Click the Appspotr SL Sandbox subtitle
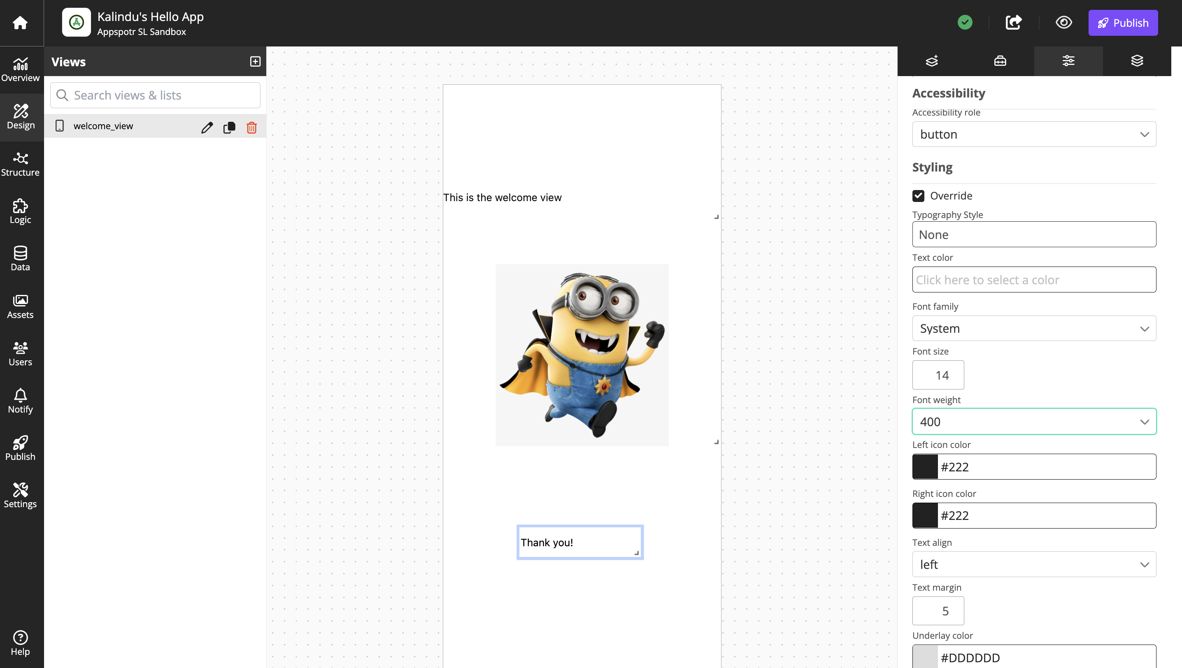Viewport: 1182px width, 668px height. [x=142, y=32]
